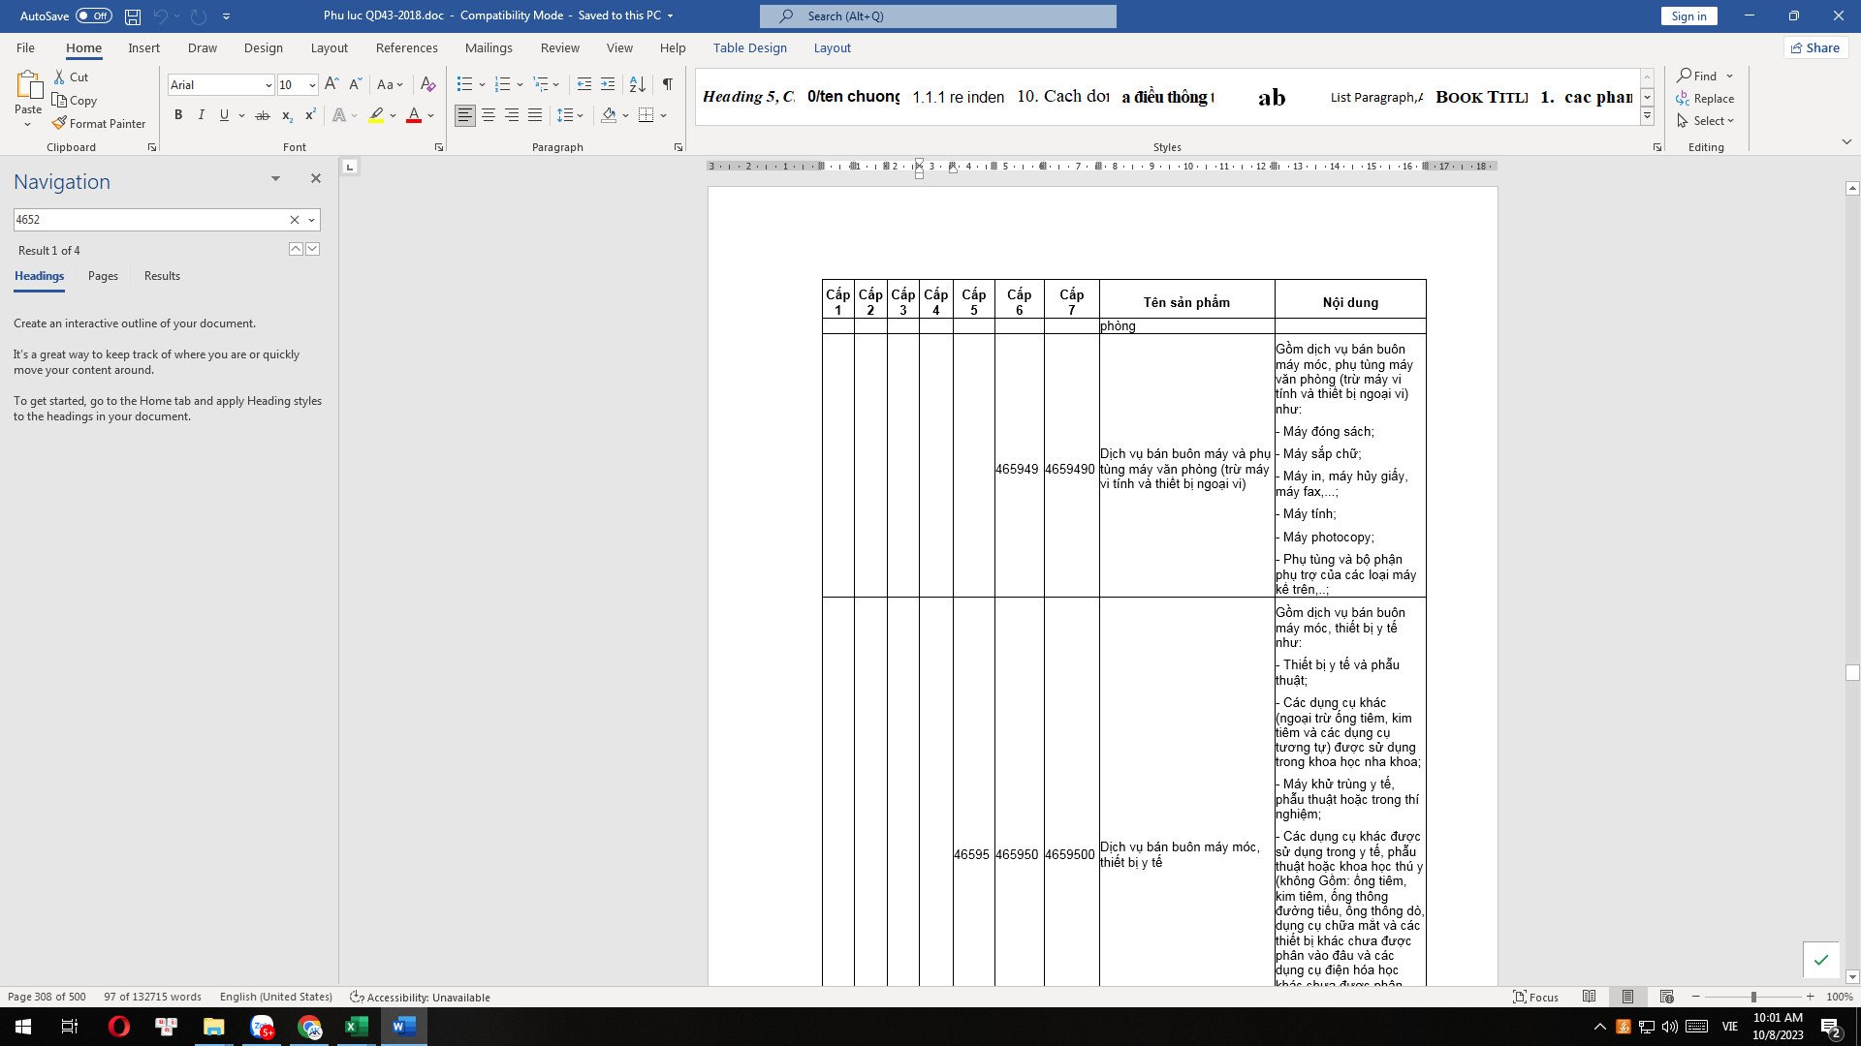Click Format Painter

[99, 123]
